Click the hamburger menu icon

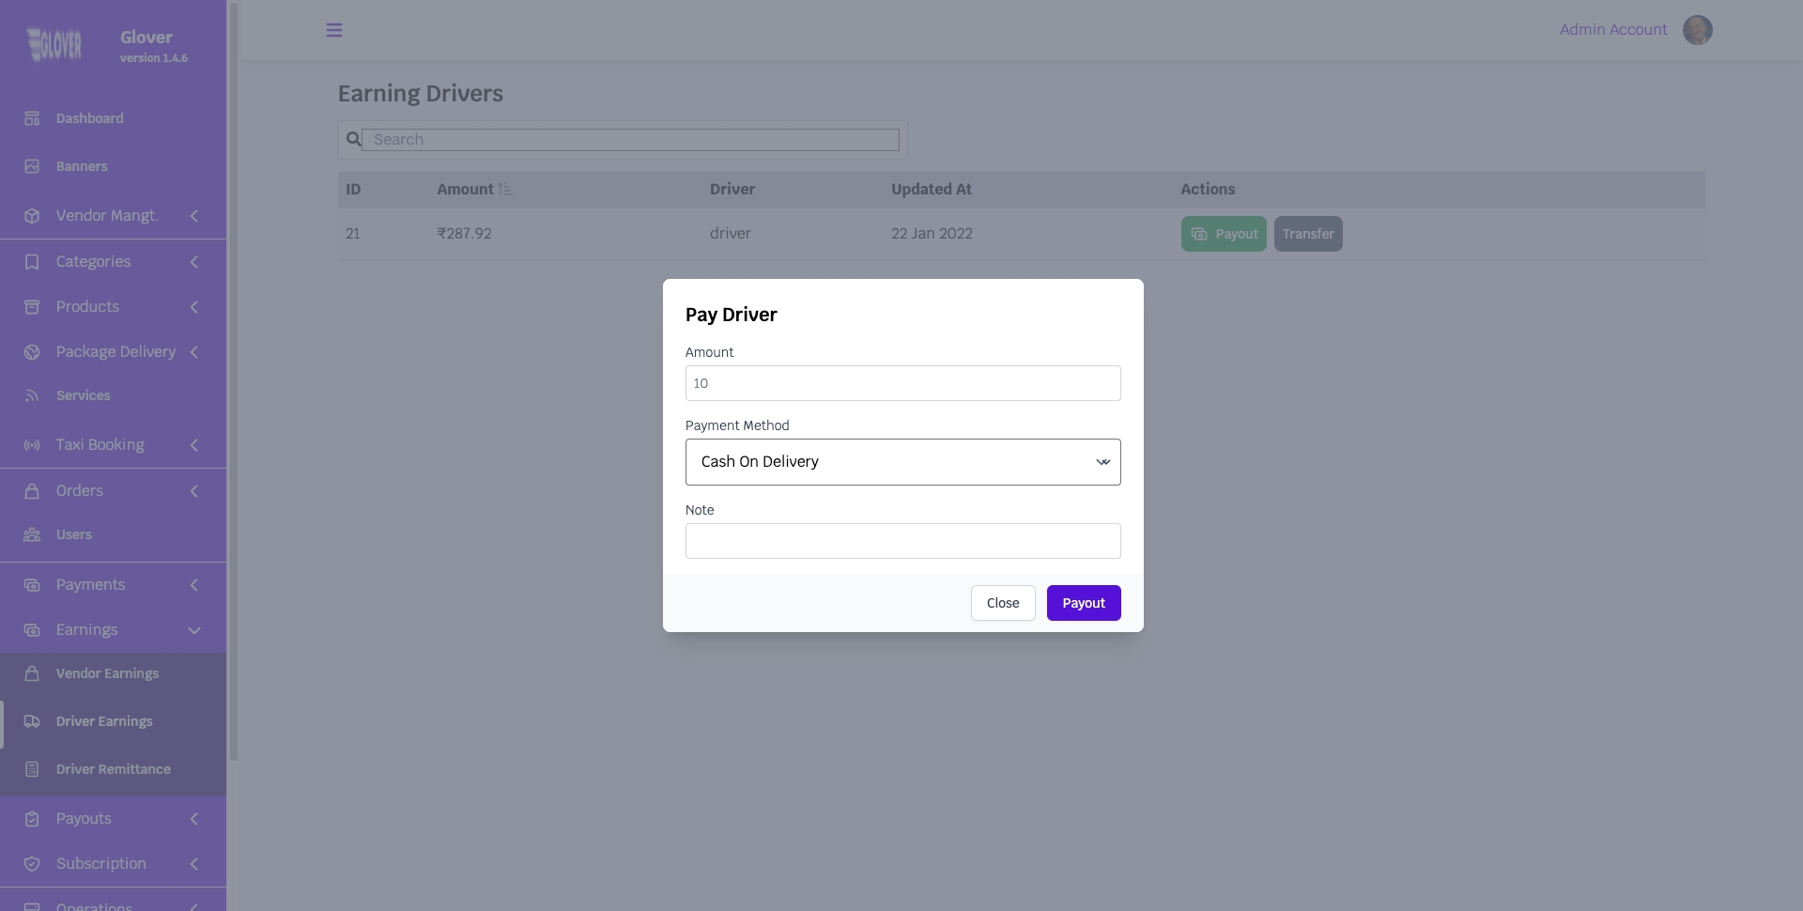click(x=333, y=30)
